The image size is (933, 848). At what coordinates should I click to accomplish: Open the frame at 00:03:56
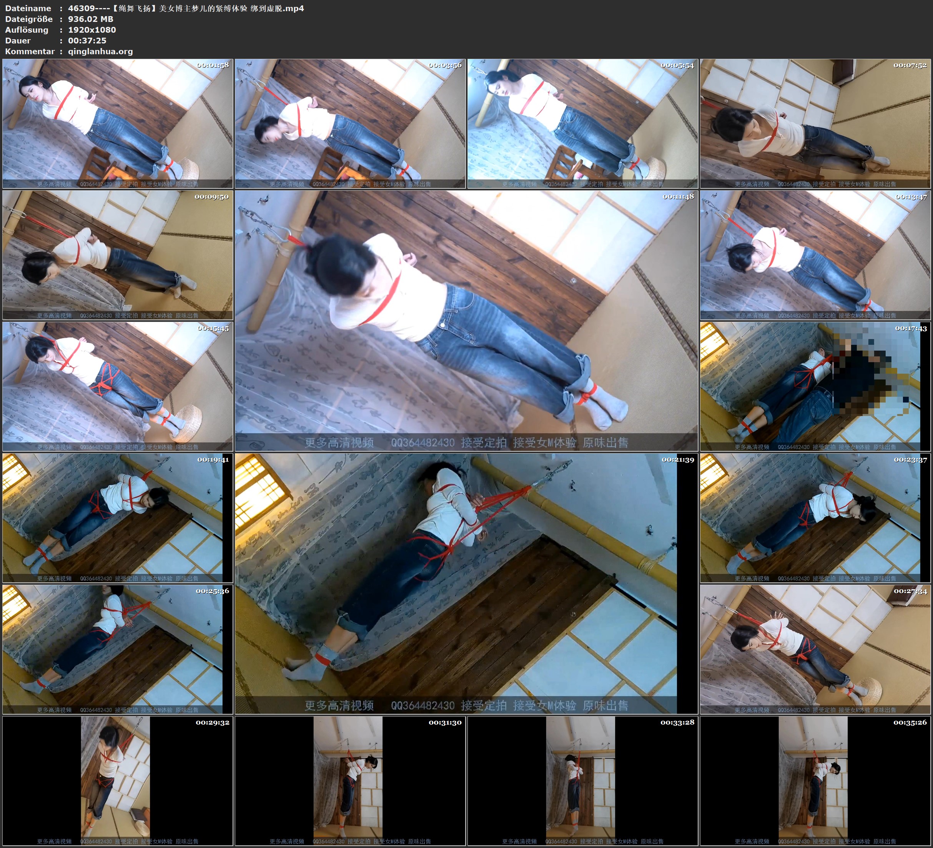coord(350,123)
